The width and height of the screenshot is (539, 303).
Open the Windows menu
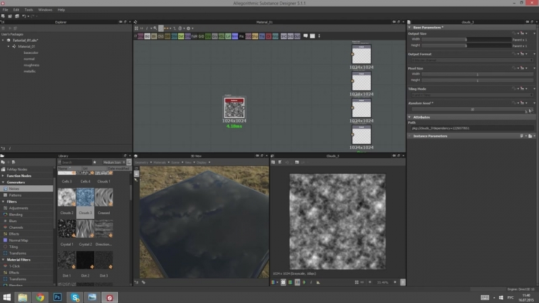[45, 9]
